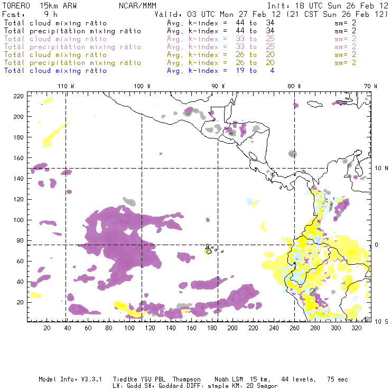Click the "Model Info: V3.3.1" footer text

pos(70,379)
